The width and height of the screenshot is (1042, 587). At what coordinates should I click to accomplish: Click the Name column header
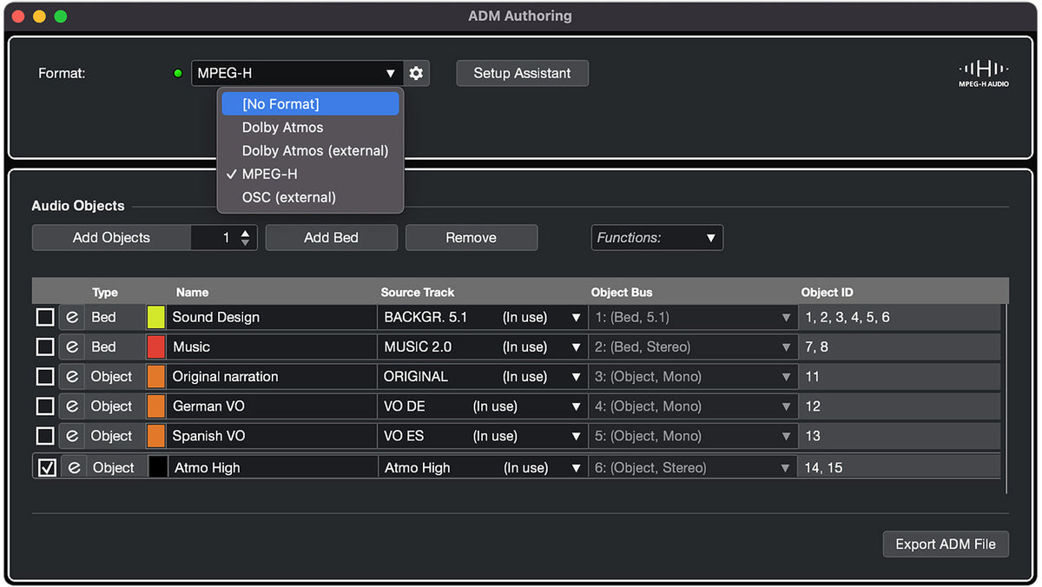pos(192,293)
